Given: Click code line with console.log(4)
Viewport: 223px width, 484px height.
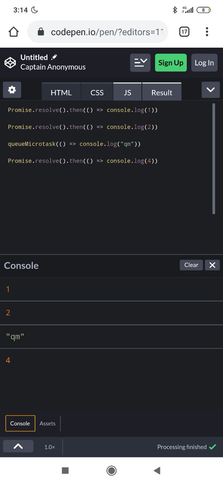Looking at the screenshot, I should point(83,161).
